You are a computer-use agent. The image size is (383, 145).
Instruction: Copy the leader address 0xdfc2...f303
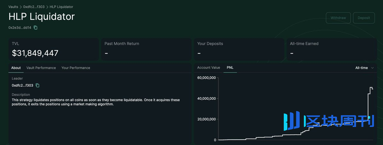click(x=37, y=85)
